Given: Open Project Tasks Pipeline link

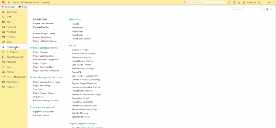Looking at the screenshot, I should click(x=43, y=23).
